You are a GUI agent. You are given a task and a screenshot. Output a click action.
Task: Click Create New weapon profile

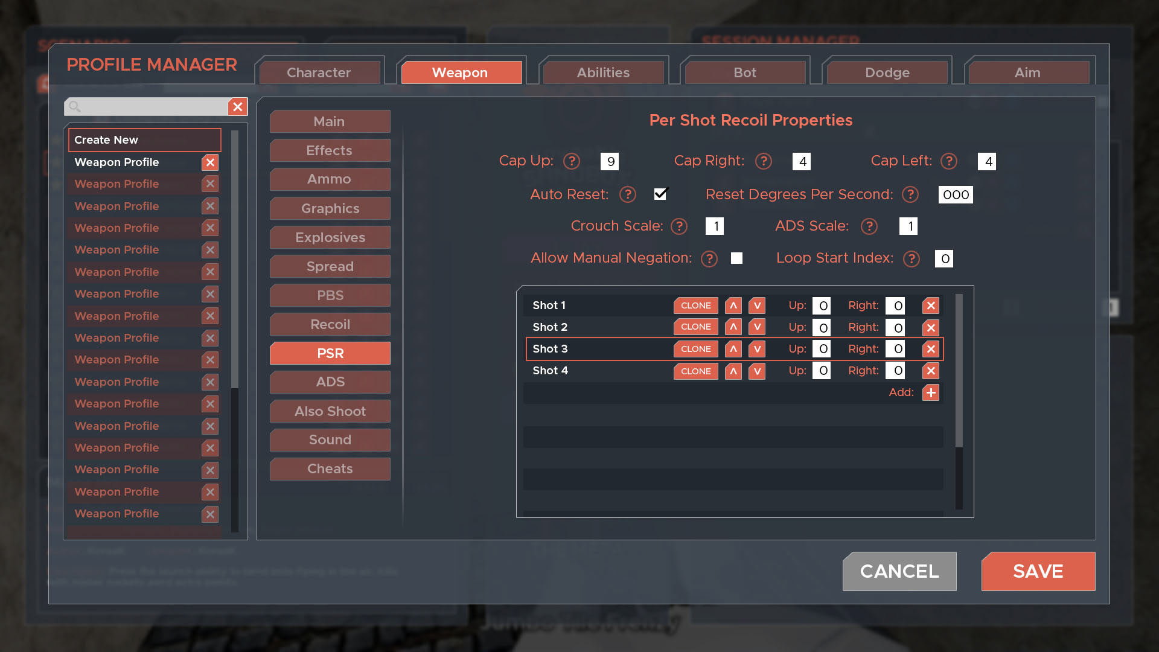point(144,139)
